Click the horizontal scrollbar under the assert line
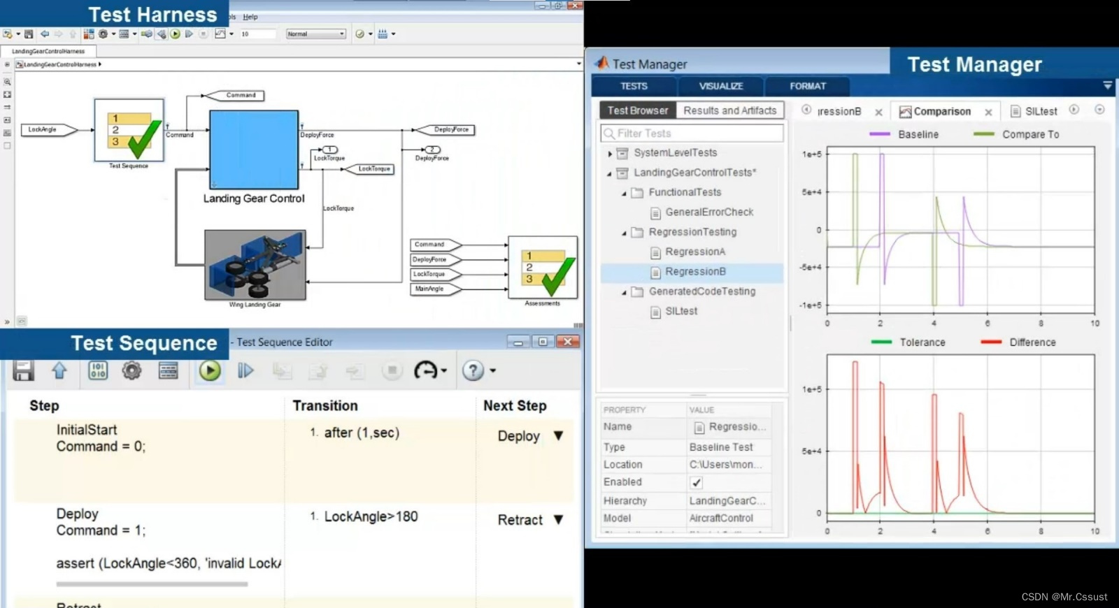Image resolution: width=1119 pixels, height=608 pixels. pos(152,584)
